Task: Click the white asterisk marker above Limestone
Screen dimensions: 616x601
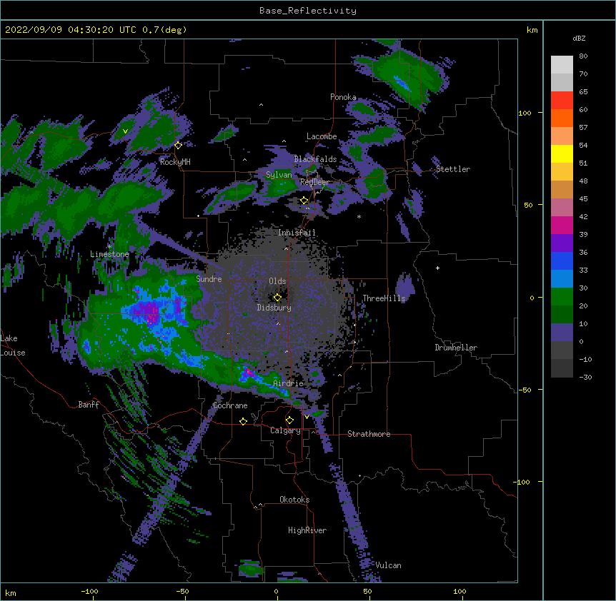Action: [x=109, y=246]
